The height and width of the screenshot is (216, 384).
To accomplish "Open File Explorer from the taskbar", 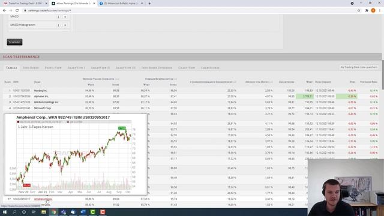I will [44, 212].
